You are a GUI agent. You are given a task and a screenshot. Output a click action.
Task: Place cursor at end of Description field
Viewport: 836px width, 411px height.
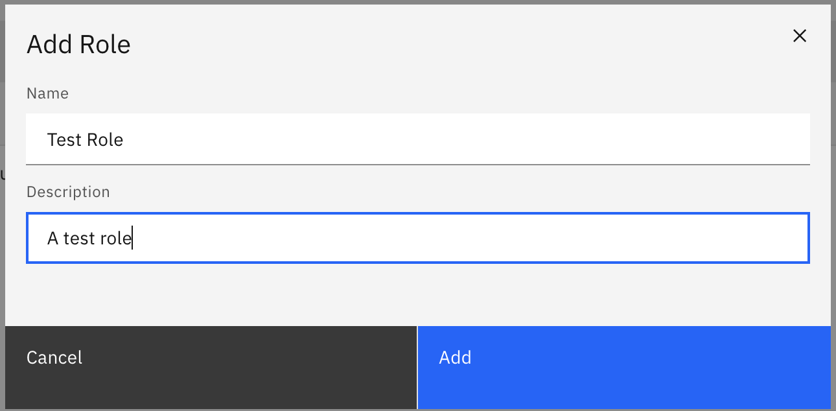point(132,238)
